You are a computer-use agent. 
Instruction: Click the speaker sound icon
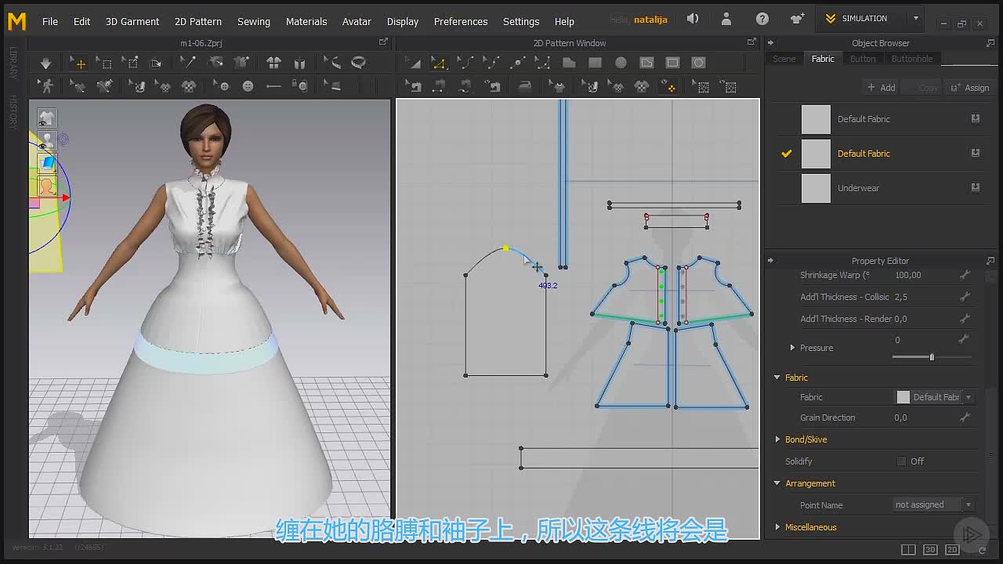693,18
